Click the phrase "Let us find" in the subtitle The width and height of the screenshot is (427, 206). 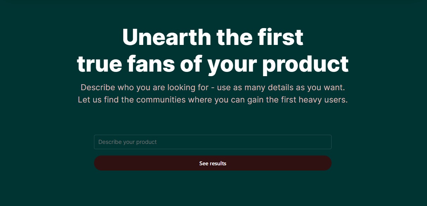point(98,100)
